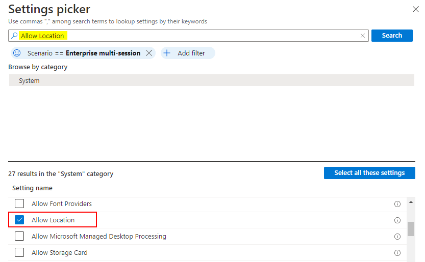
Task: Click the Search button
Action: click(392, 36)
